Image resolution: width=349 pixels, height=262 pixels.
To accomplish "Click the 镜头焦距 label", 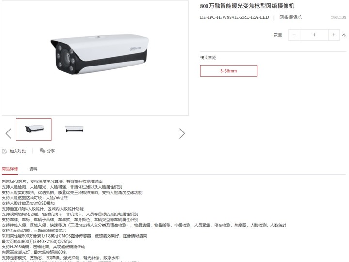I will coord(208,57).
